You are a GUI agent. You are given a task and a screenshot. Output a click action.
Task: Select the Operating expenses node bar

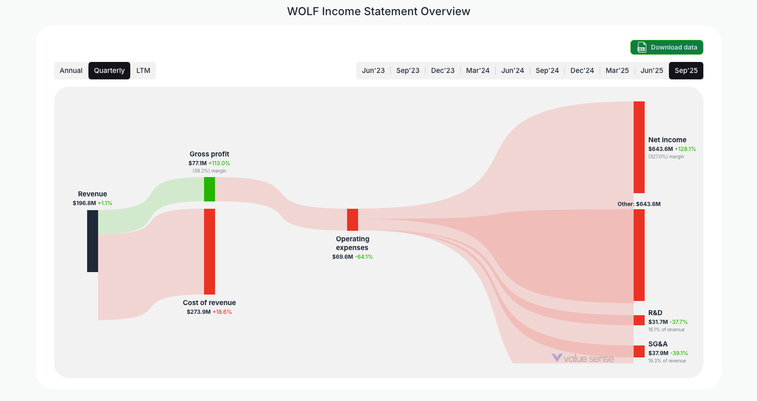(352, 220)
